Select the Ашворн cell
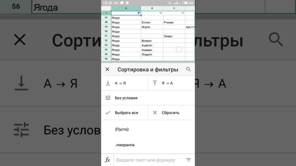Image resolution: width=296 pixels, height=166 pixels. click(152, 50)
